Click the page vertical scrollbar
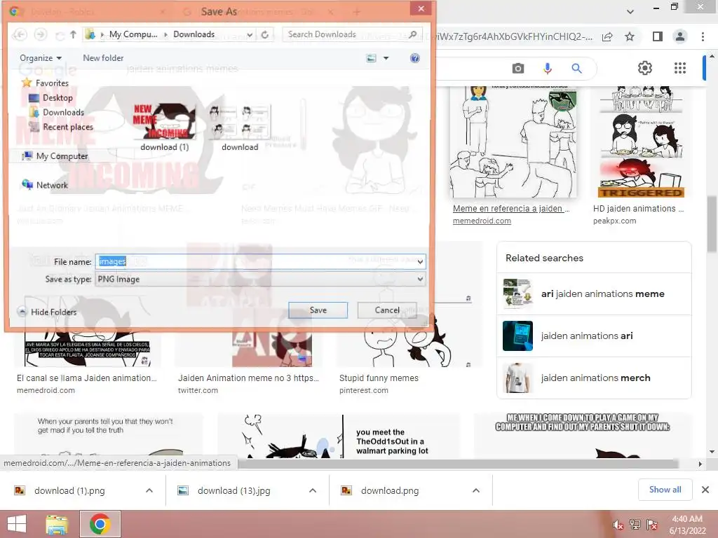718x538 pixels. [x=711, y=224]
